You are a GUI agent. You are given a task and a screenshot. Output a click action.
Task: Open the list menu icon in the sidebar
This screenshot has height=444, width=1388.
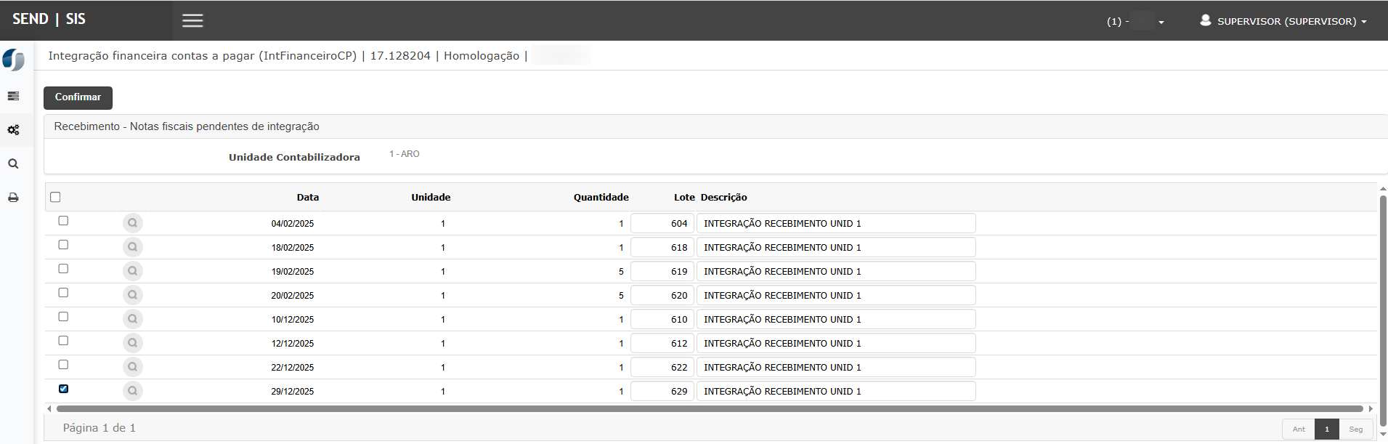click(13, 96)
